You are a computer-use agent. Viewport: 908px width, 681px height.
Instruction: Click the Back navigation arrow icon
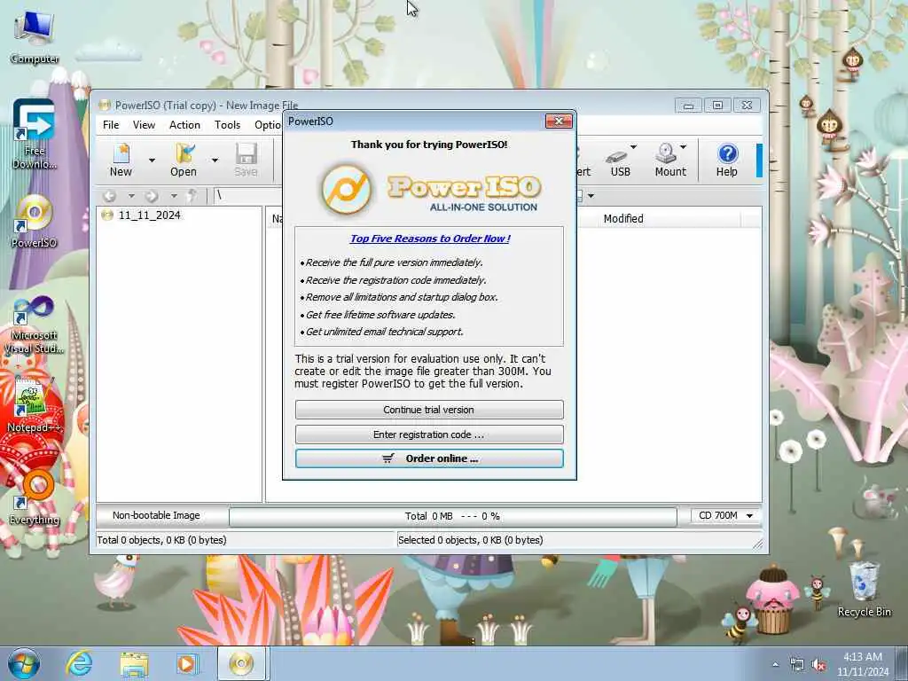pyautogui.click(x=109, y=196)
